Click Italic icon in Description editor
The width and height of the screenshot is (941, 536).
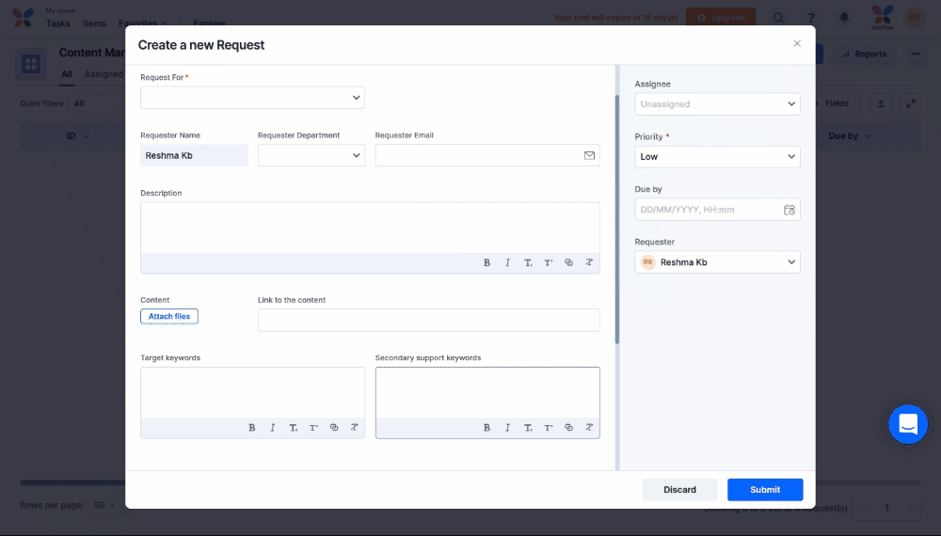(x=507, y=262)
